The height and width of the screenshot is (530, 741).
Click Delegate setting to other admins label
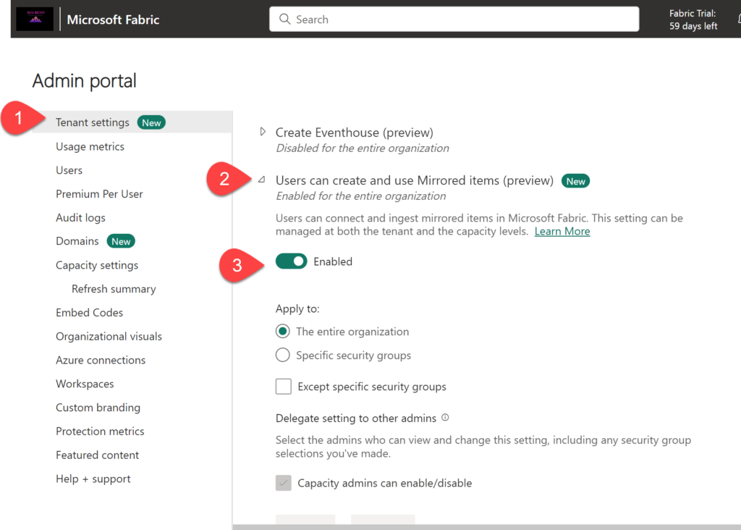(356, 418)
